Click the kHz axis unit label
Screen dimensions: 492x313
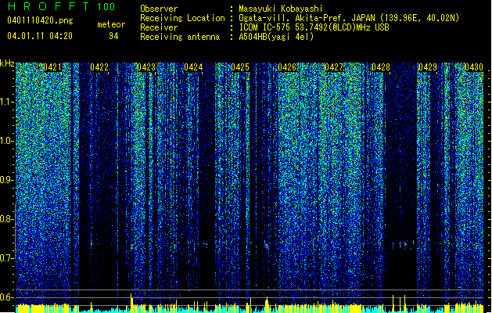click(7, 64)
